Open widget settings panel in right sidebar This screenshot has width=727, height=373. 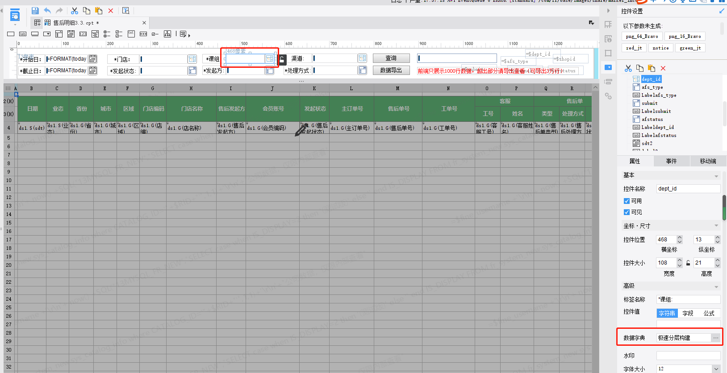click(608, 67)
